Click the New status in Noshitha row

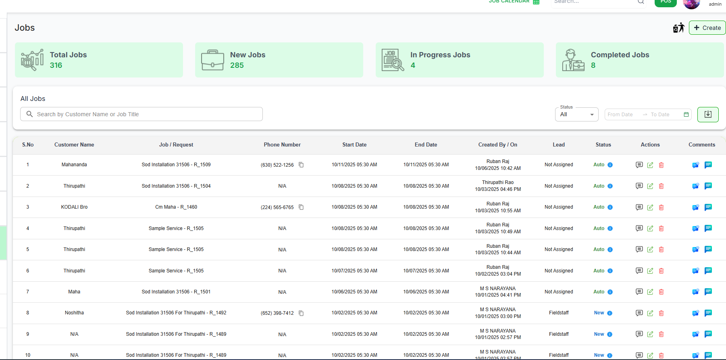pos(599,313)
